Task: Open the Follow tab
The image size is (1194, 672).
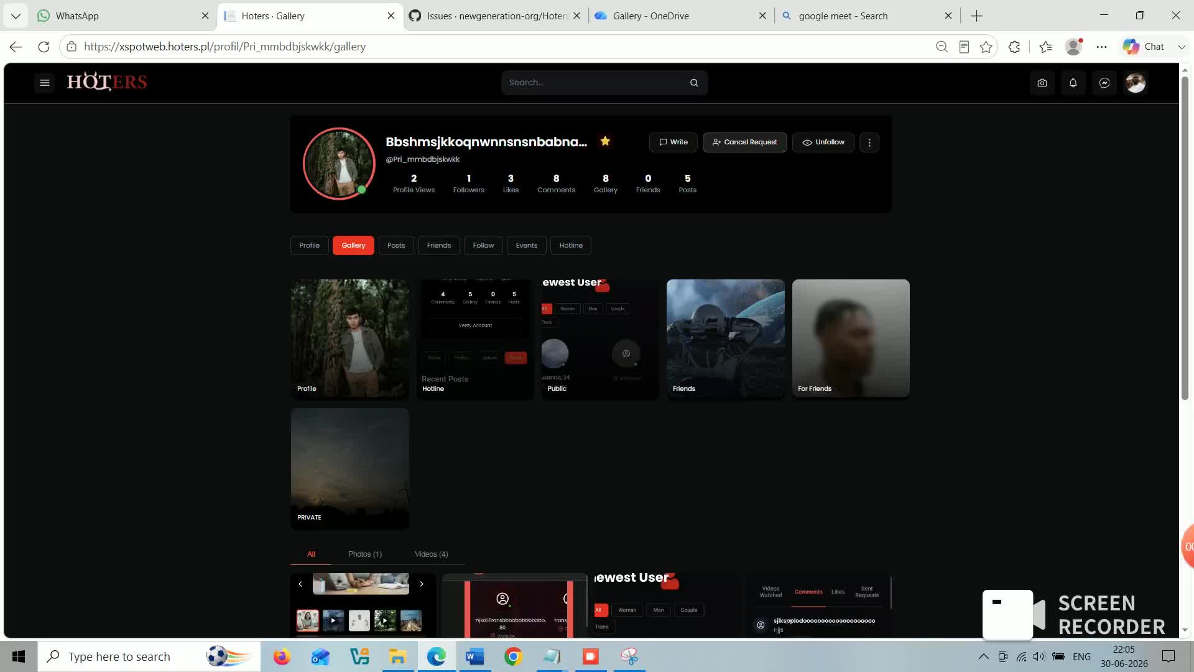Action: (483, 245)
